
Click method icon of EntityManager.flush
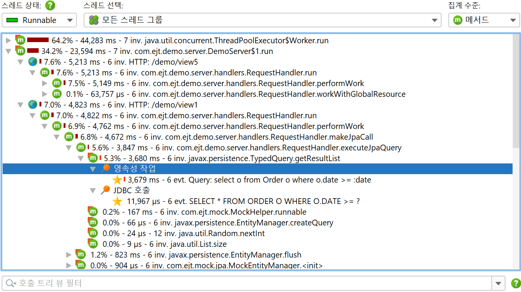[80, 254]
